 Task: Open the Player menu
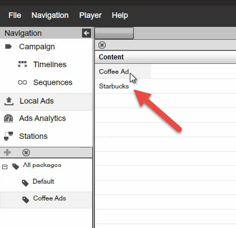point(90,15)
